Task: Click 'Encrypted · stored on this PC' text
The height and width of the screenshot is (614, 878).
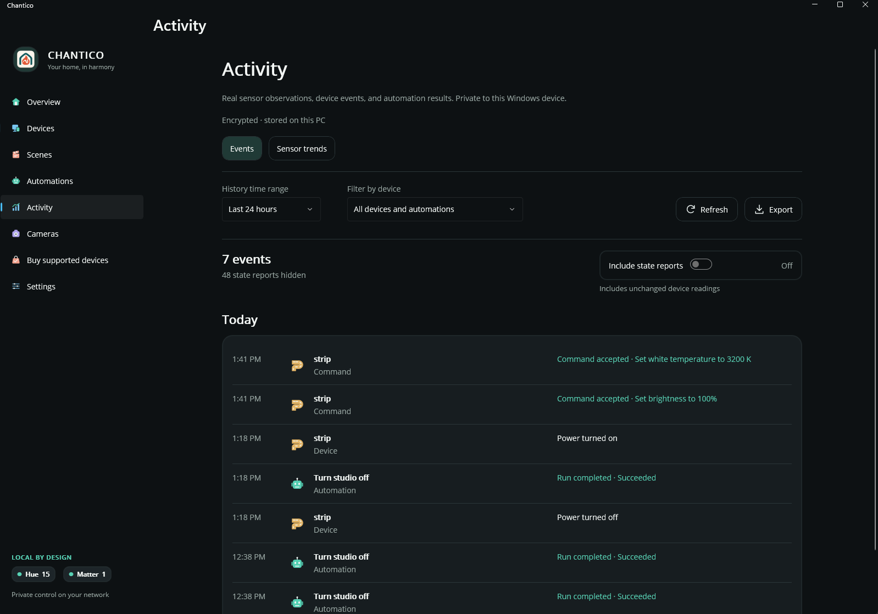Action: coord(274,120)
